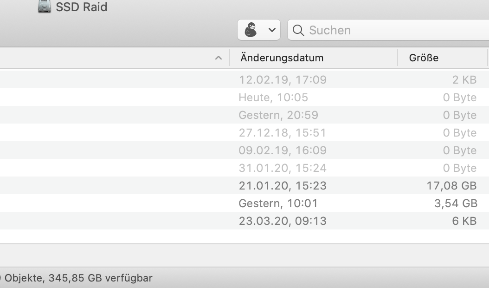The width and height of the screenshot is (489, 288).
Task: Sort by the Änderungsdatum column header
Action: point(282,58)
